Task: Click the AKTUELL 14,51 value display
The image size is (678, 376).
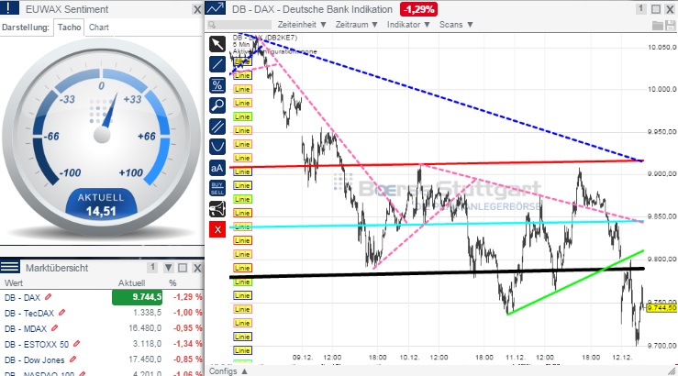Action: [101, 205]
